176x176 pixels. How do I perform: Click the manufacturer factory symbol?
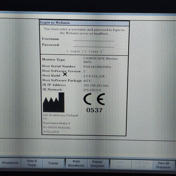click(x=54, y=102)
